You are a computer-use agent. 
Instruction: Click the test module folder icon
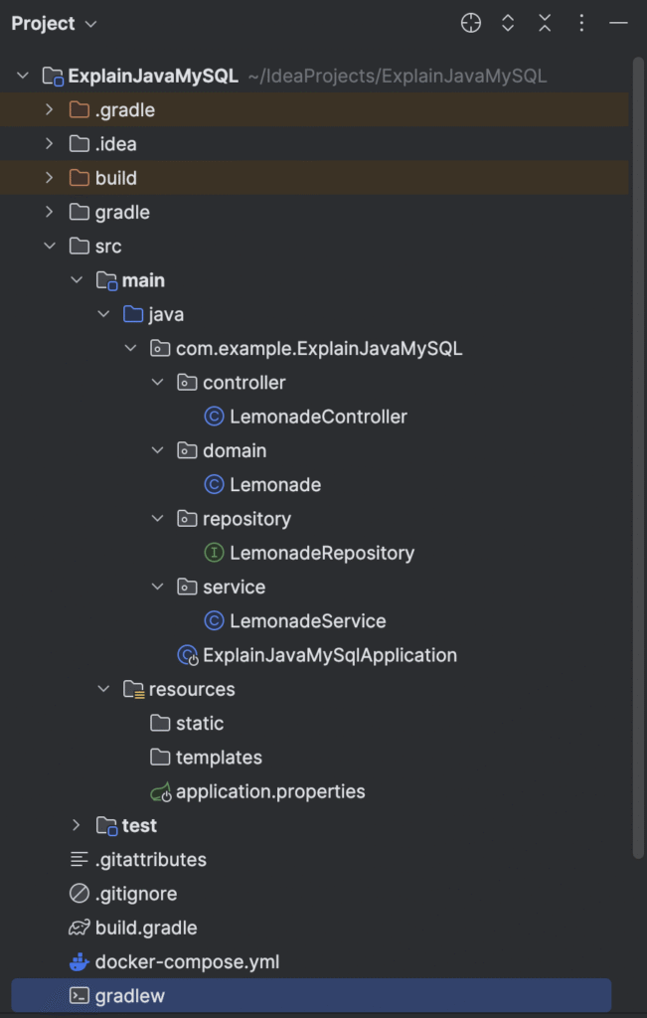[x=106, y=826]
